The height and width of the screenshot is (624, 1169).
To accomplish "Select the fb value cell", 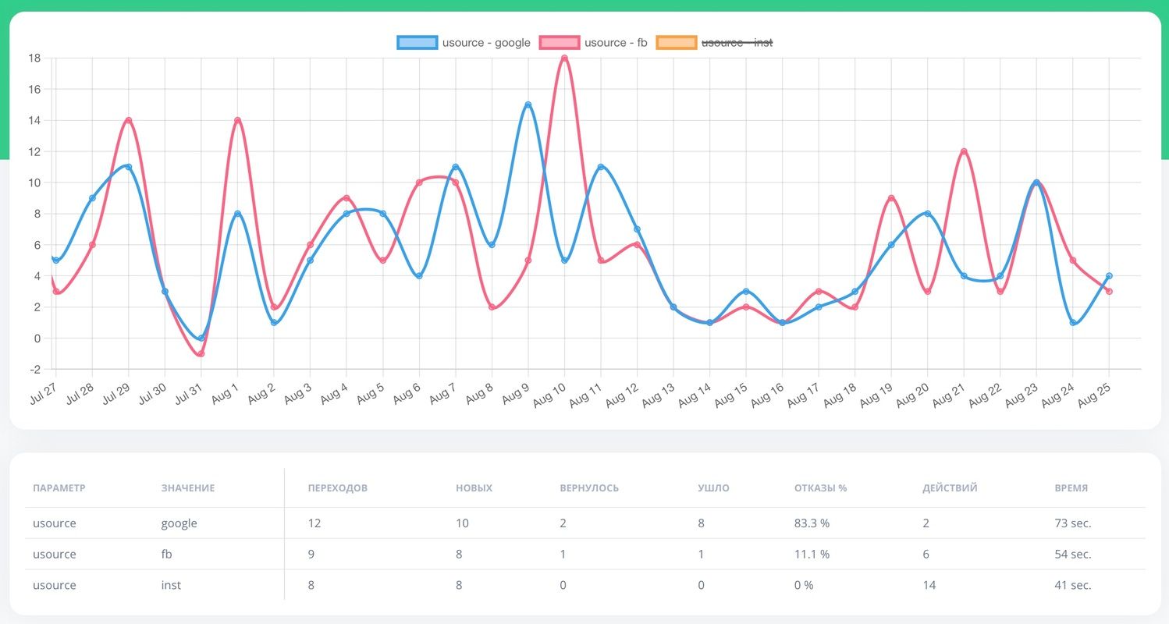I will pyautogui.click(x=167, y=555).
